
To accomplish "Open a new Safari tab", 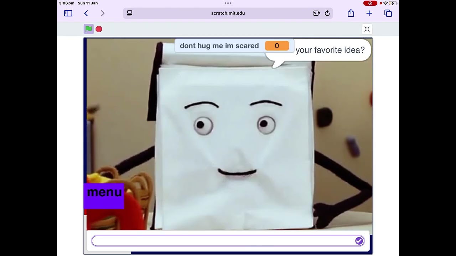I will 369,14.
